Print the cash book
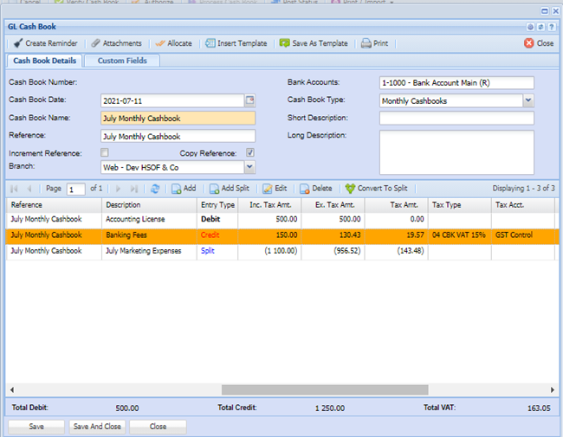Viewport: 563px width, 437px height. click(366, 43)
